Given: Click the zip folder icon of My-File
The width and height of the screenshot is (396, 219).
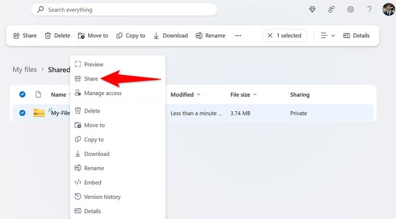Looking at the screenshot, I should (x=39, y=113).
